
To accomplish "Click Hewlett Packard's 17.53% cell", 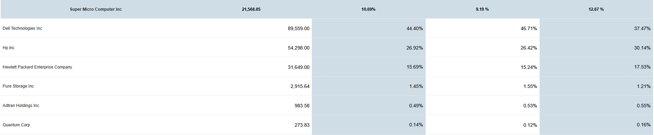I will tap(642, 67).
